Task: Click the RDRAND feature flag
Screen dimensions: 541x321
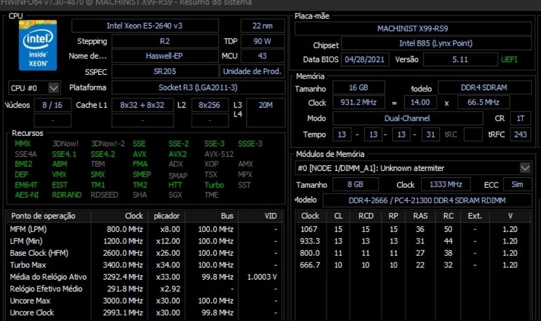Action: [67, 195]
